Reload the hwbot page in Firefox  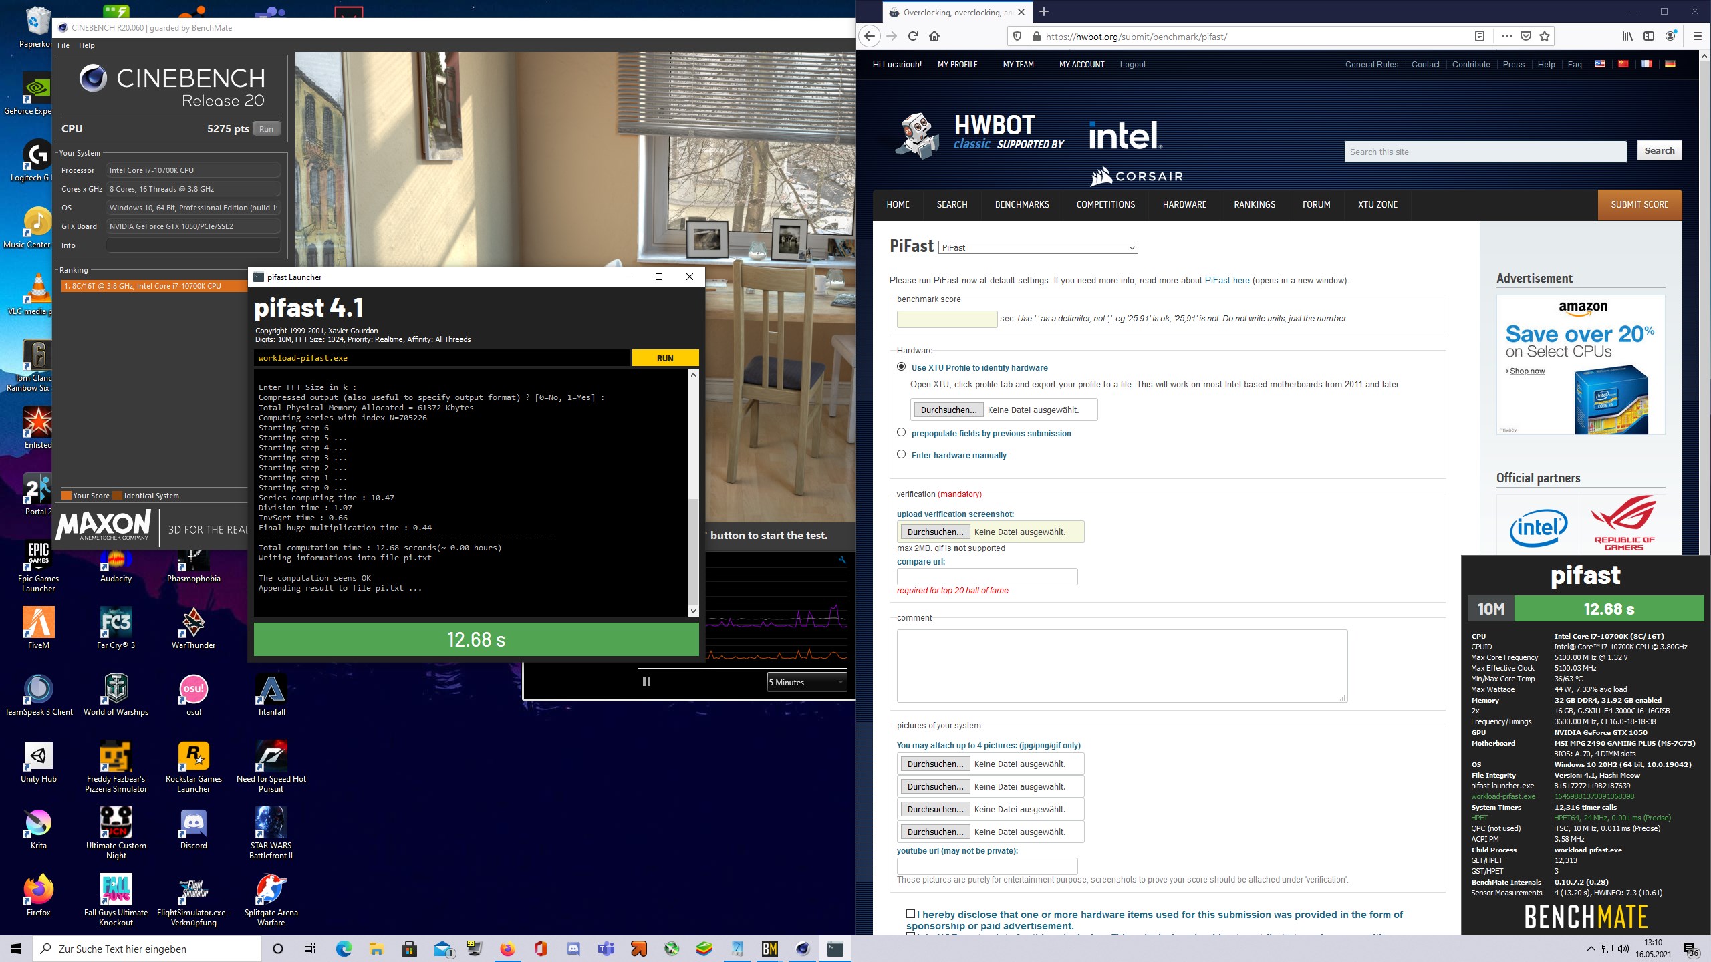coord(913,37)
